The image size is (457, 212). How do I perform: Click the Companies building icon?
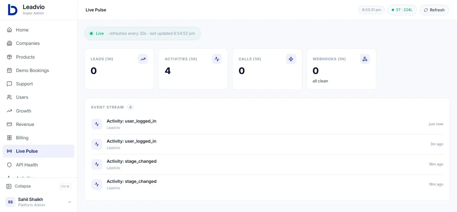(x=9, y=43)
